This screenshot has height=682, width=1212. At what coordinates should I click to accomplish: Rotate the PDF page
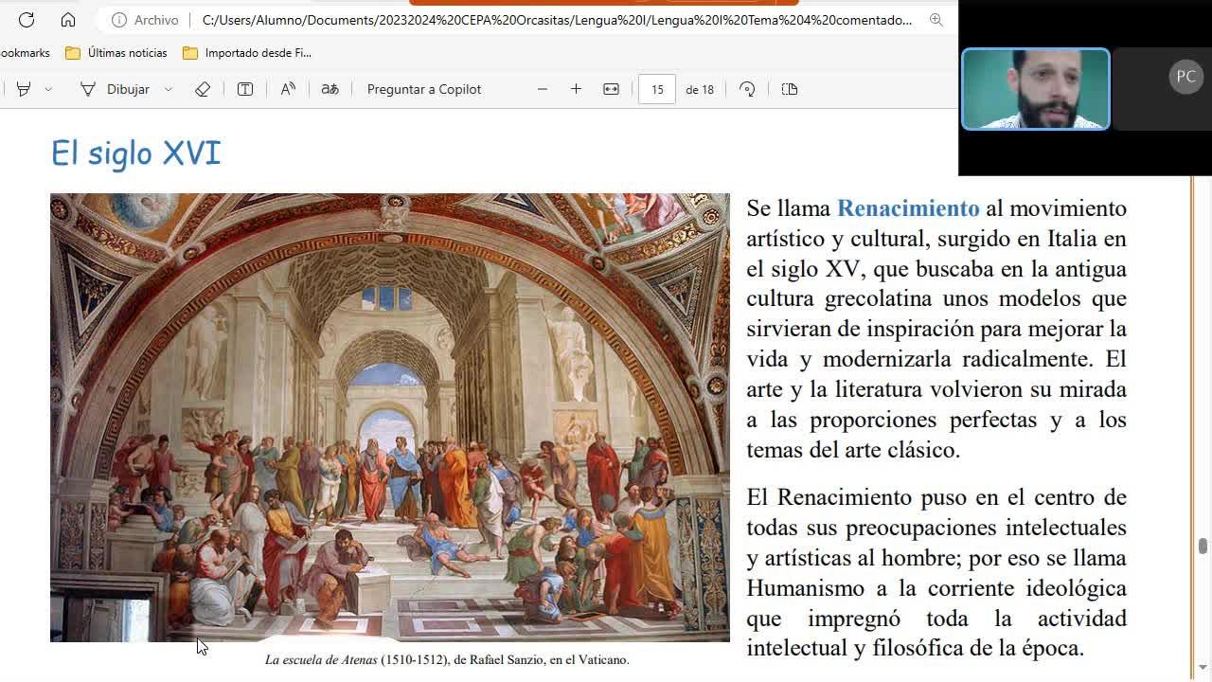click(x=747, y=89)
